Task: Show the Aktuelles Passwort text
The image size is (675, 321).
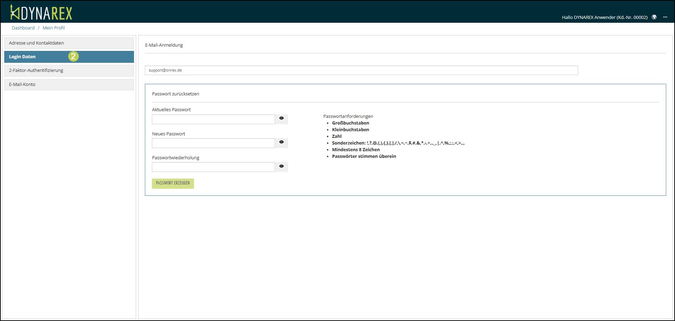Action: tap(281, 119)
